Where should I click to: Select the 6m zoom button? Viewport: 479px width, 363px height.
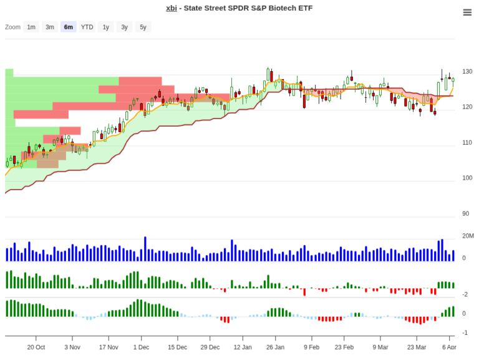click(x=69, y=27)
